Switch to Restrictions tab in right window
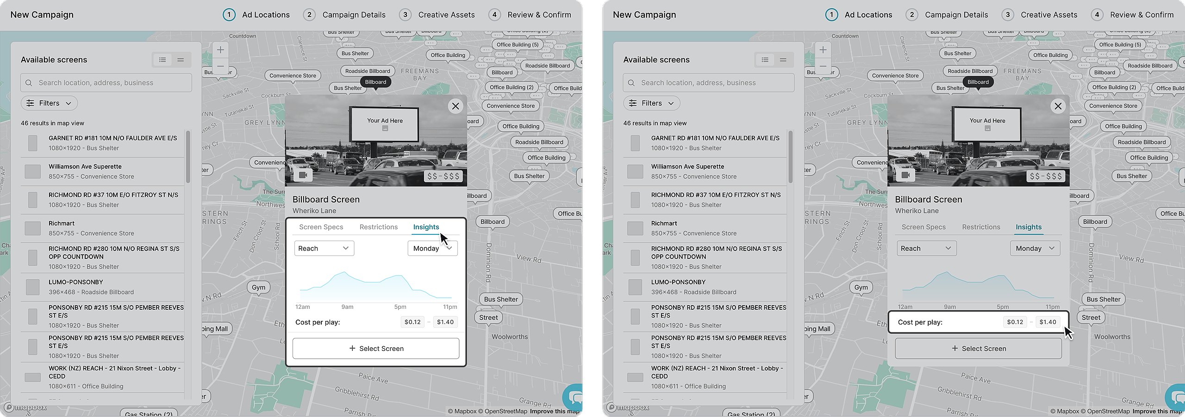The width and height of the screenshot is (1185, 417). click(x=981, y=227)
